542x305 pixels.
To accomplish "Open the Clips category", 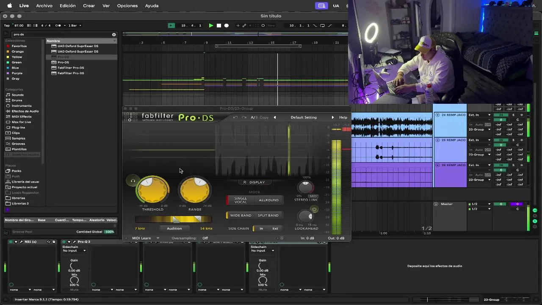I will [x=16, y=133].
